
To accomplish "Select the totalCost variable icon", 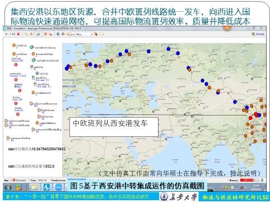I will click(14, 45).
